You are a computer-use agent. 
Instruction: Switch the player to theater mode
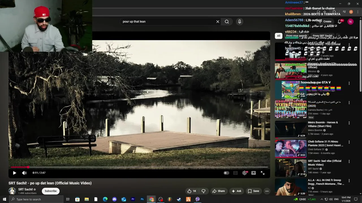coord(254,173)
